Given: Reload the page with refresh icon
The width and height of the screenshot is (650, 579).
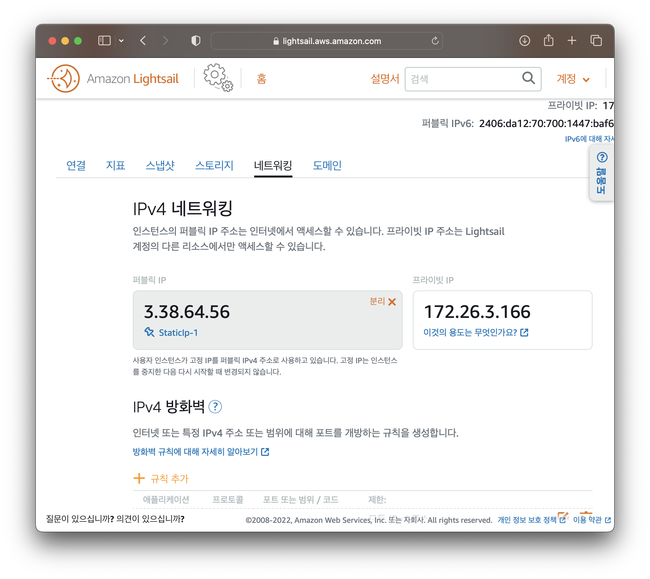Looking at the screenshot, I should tap(435, 41).
